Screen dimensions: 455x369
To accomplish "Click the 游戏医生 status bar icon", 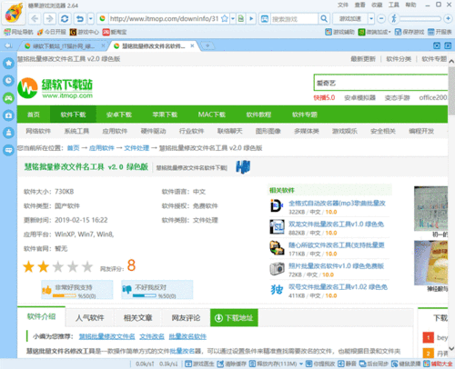I will [199, 364].
